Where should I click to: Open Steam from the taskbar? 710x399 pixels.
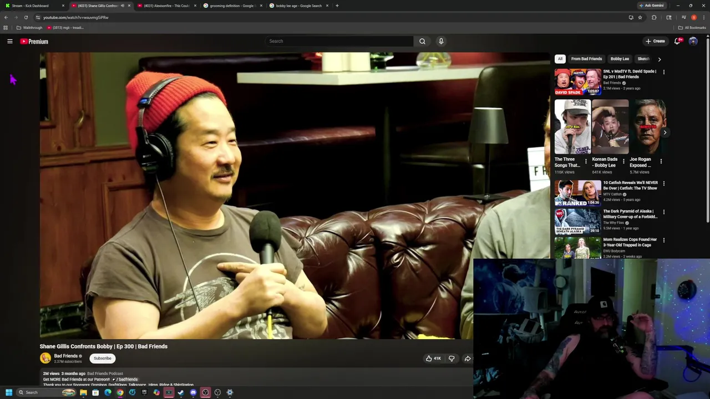point(181,392)
